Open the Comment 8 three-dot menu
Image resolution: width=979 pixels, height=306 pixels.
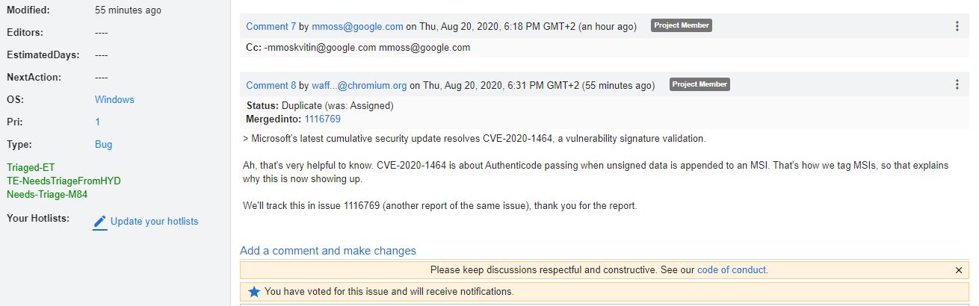pos(957,84)
